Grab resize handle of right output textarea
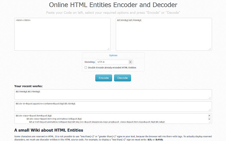This screenshot has height=141, width=226. click(x=210, y=49)
